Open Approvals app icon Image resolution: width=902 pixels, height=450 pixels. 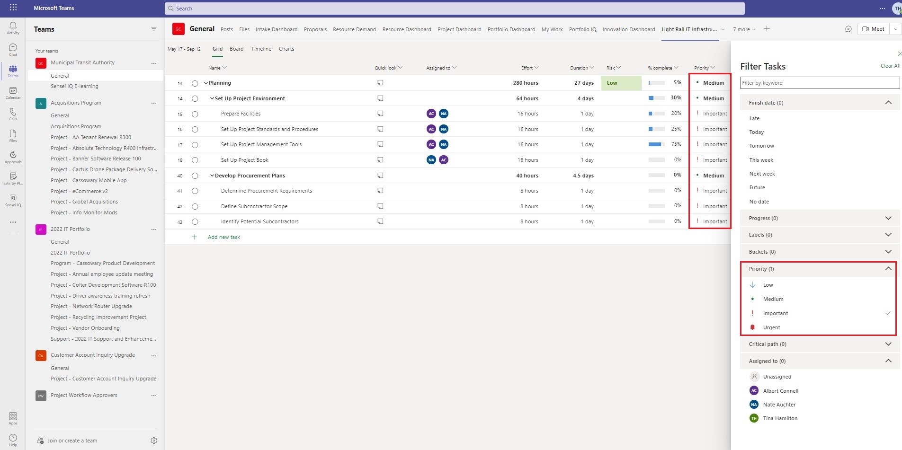coord(13,157)
